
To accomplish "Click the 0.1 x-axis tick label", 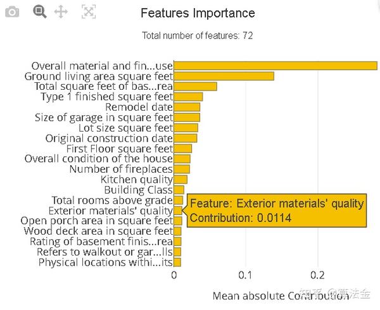I will 246,275.
